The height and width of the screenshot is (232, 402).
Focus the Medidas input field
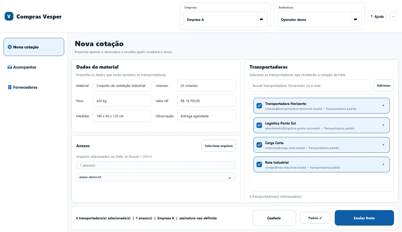click(122, 116)
